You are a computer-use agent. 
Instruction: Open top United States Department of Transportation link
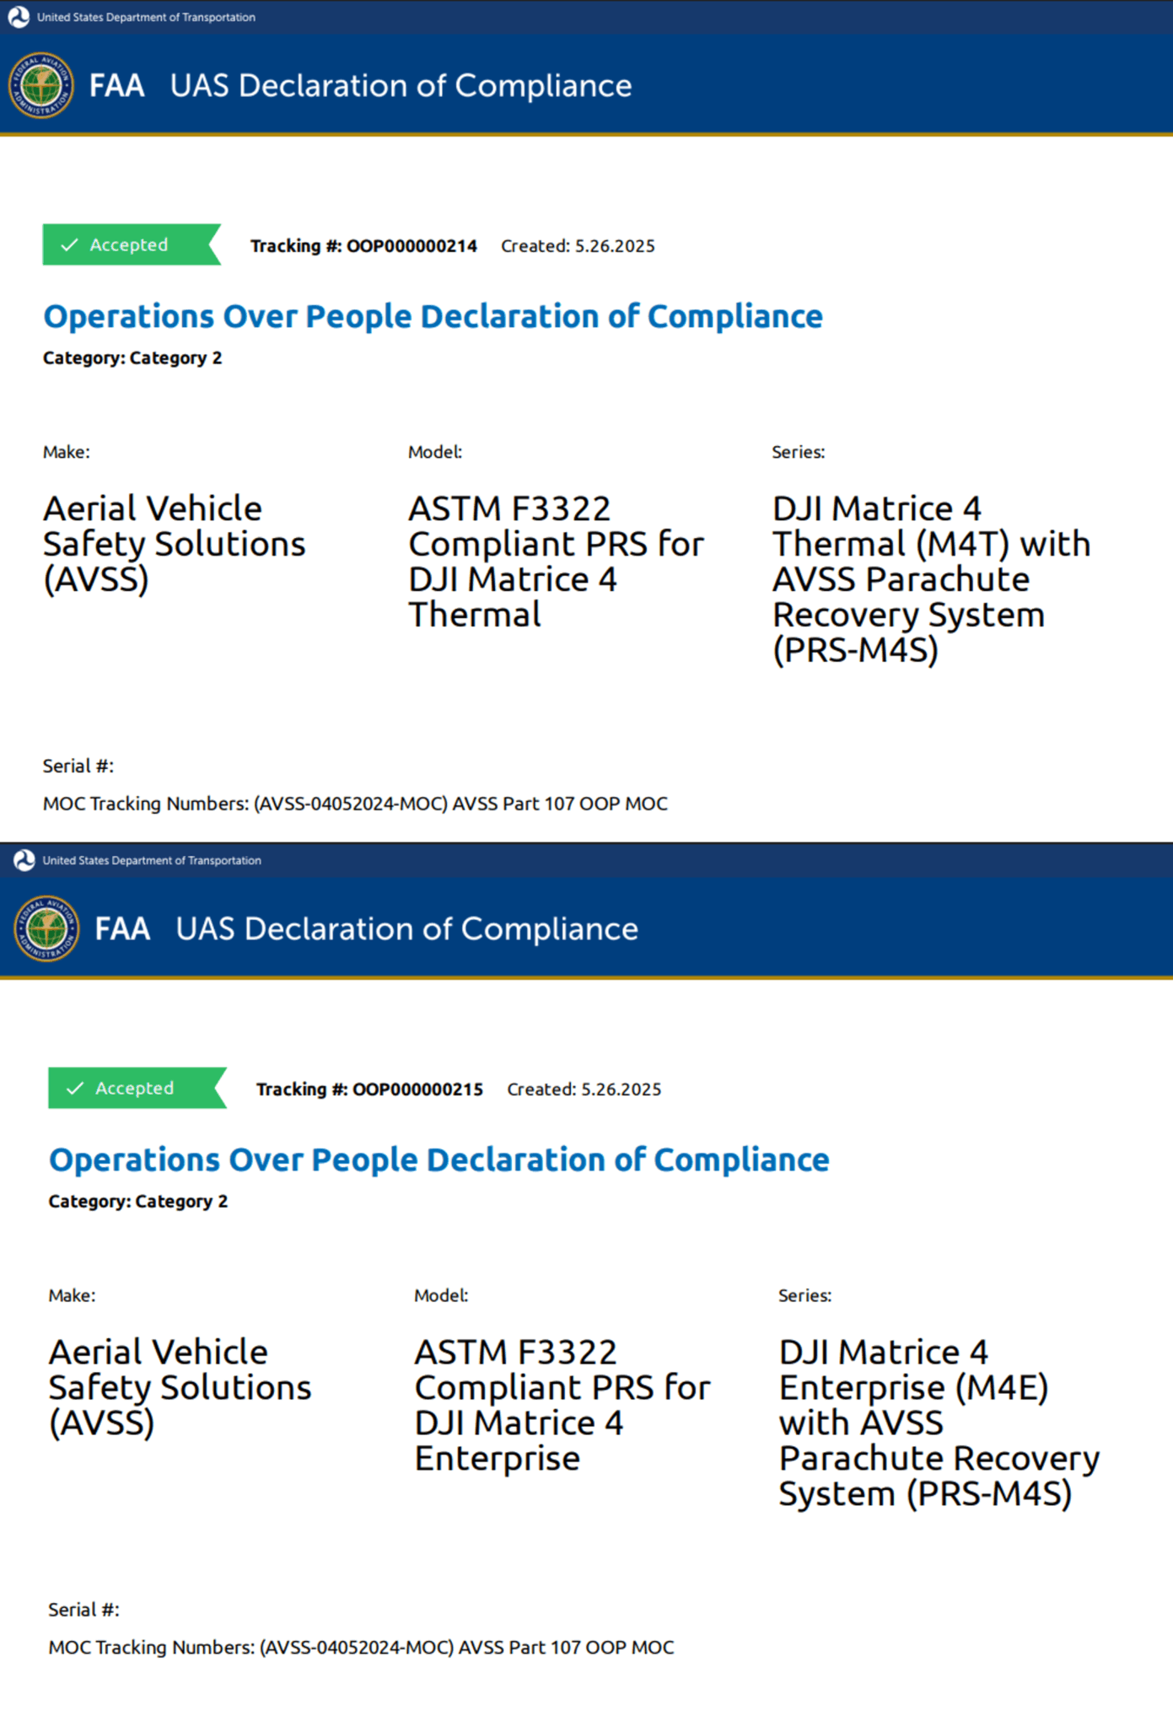click(x=146, y=17)
